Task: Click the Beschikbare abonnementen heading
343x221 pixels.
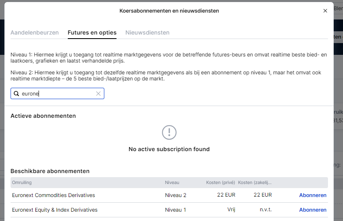Action: point(50,171)
